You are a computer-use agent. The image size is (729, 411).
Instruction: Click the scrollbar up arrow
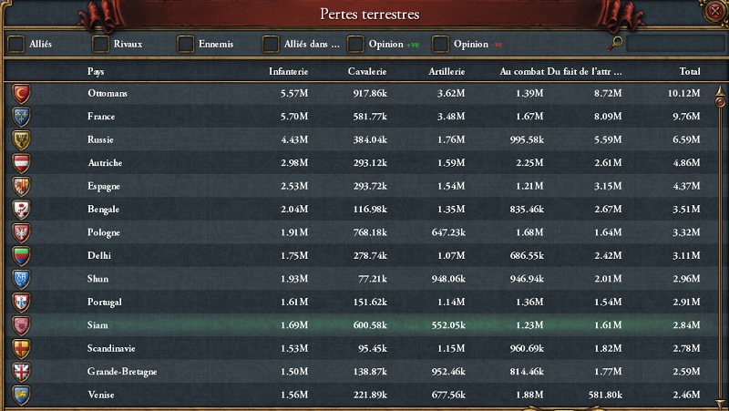click(720, 90)
